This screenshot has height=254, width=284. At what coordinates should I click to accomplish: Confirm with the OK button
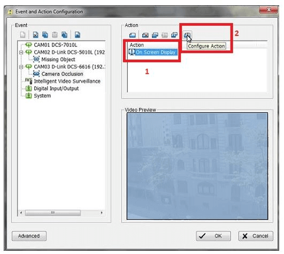click(213, 236)
